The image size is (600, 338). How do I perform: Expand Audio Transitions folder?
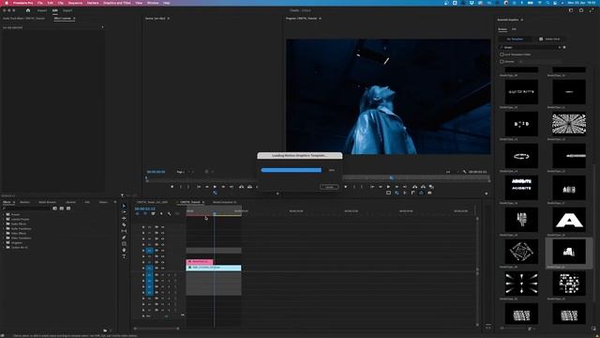4,228
